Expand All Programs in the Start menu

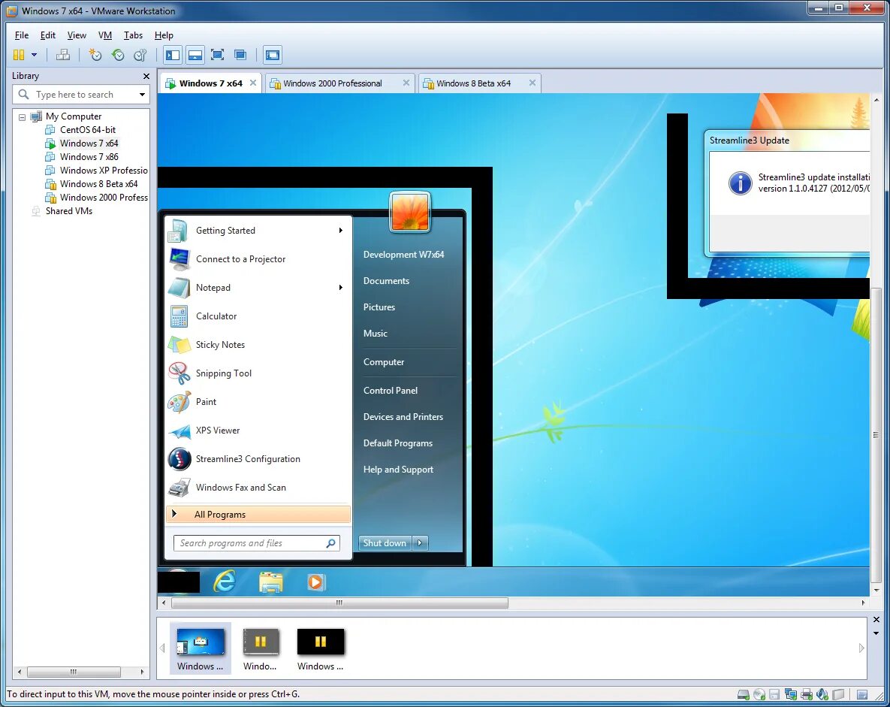pos(258,515)
